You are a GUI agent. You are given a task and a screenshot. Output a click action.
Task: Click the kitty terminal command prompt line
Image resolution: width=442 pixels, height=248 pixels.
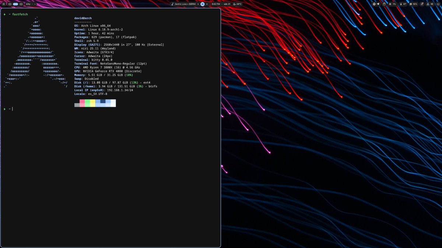(8, 109)
